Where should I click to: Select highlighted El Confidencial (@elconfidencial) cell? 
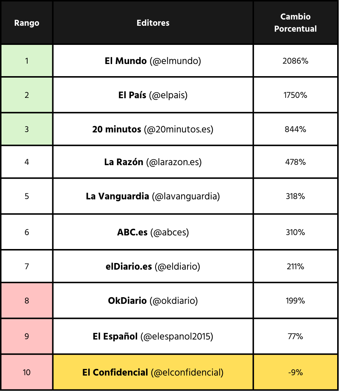153,373
